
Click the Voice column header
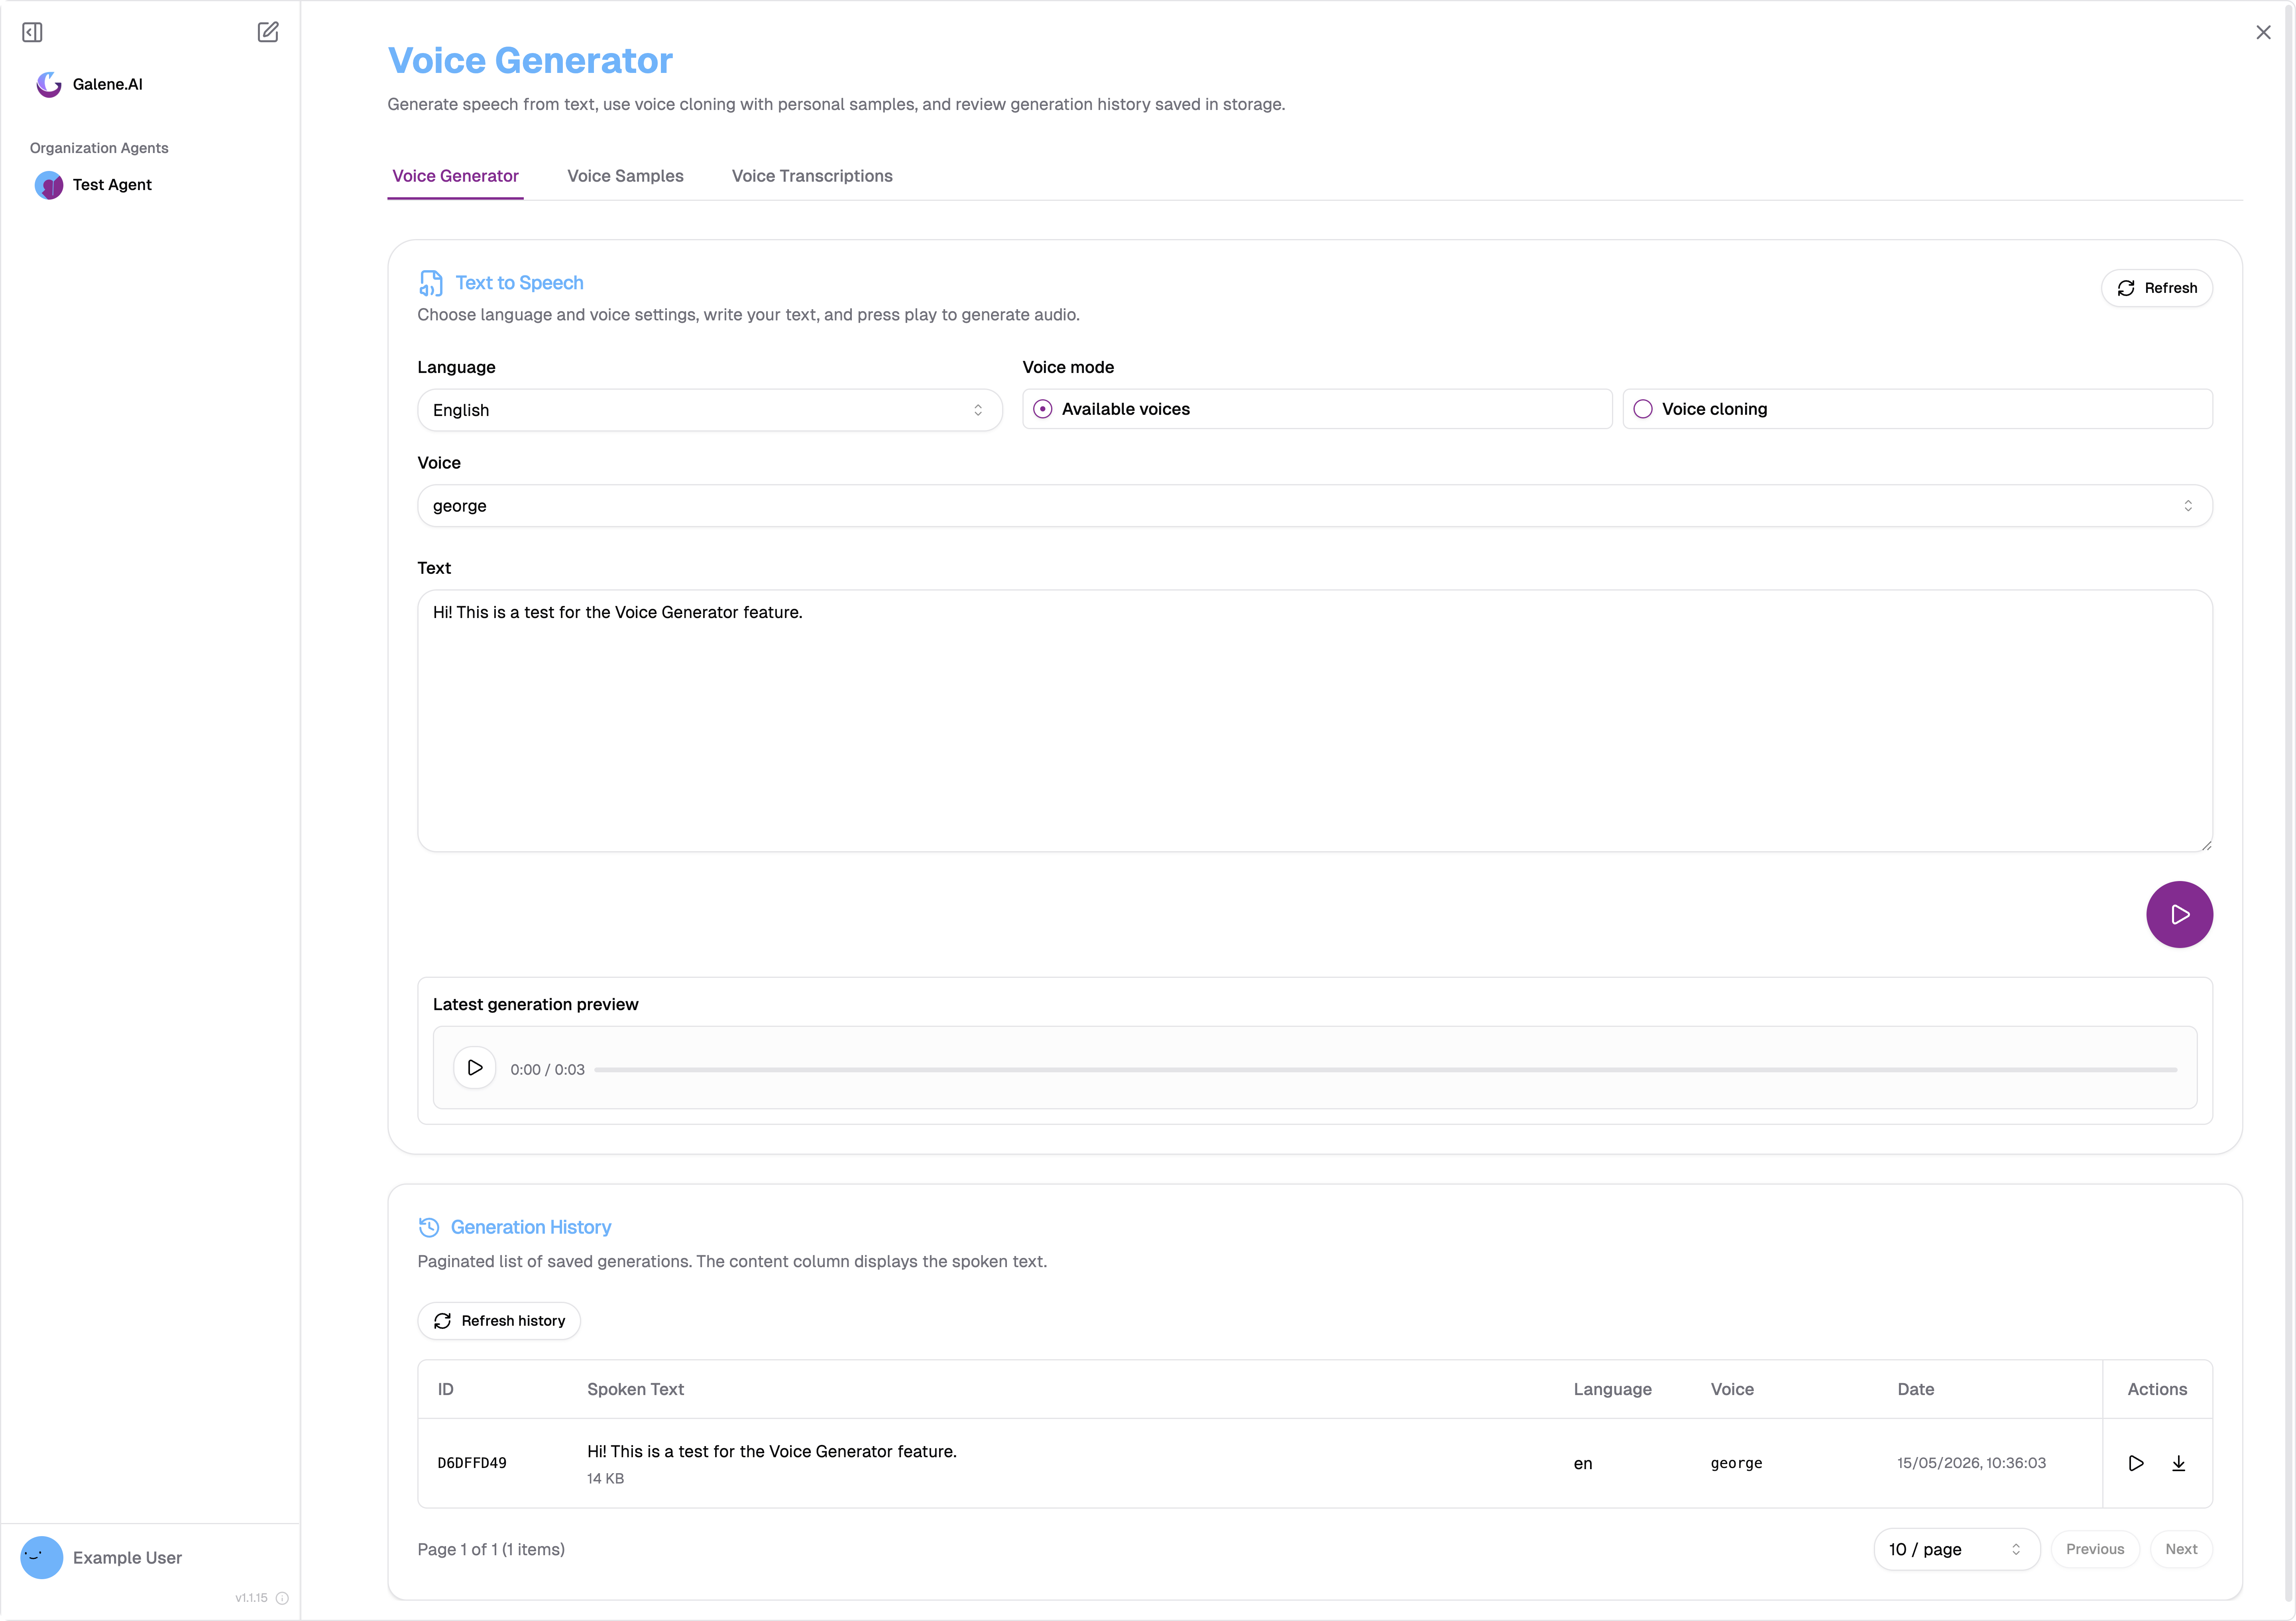pos(1732,1389)
